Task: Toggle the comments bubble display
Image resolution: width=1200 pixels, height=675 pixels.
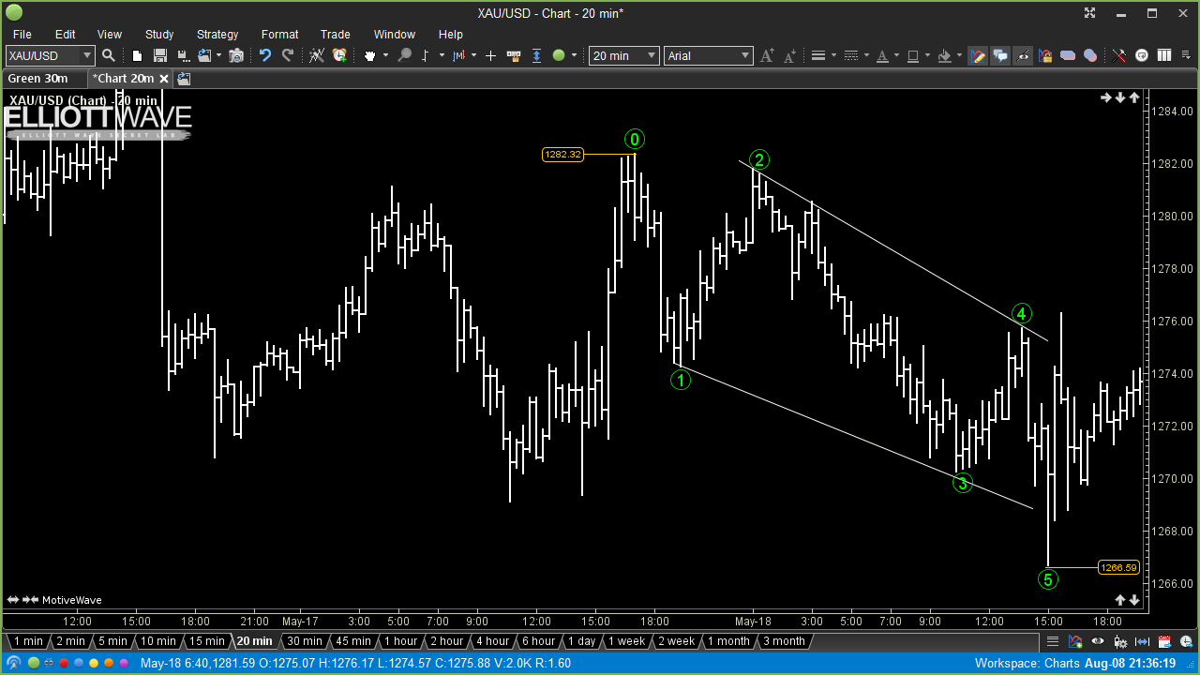Action: click(999, 55)
